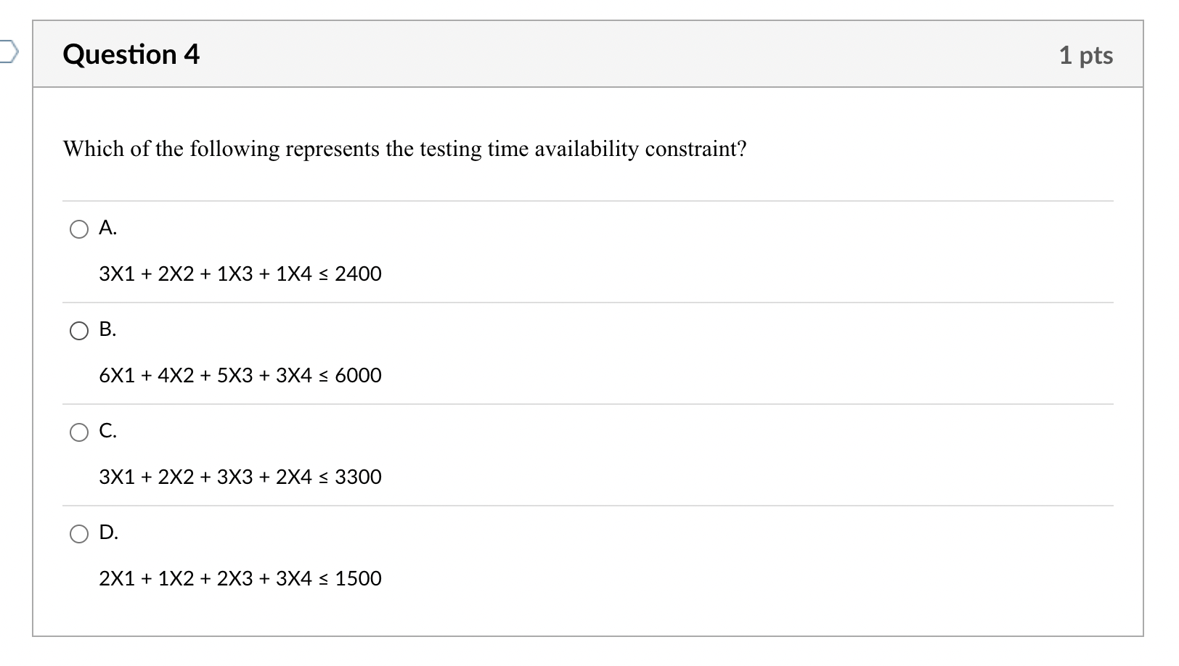
Task: Click the row containing option D
Action: coord(581,555)
